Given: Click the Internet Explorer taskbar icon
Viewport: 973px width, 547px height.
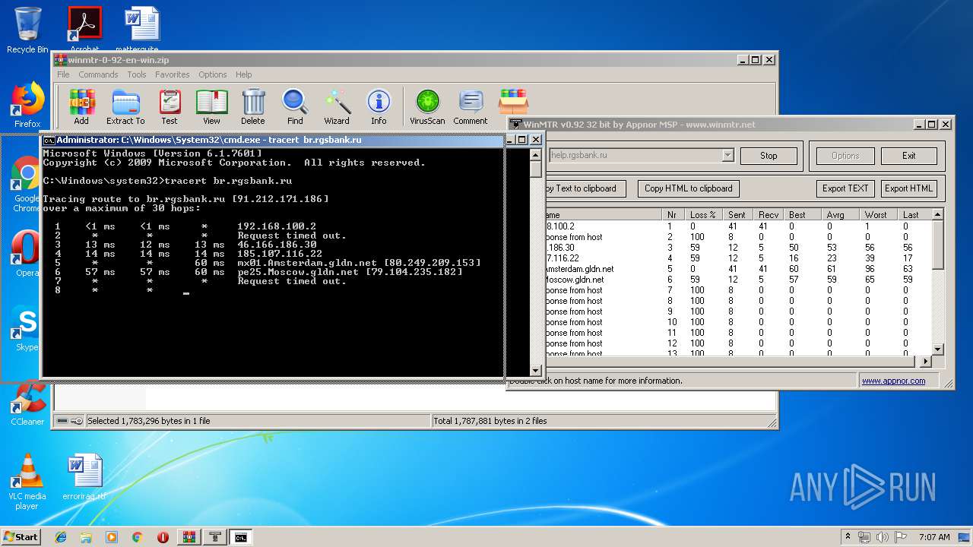Looking at the screenshot, I should [x=61, y=537].
